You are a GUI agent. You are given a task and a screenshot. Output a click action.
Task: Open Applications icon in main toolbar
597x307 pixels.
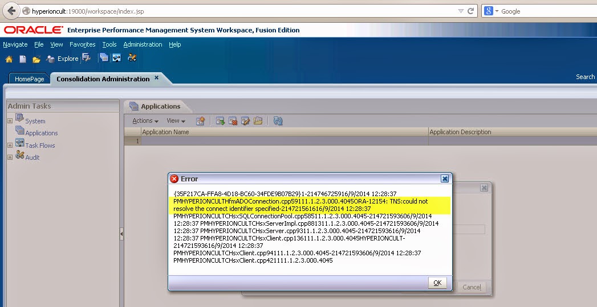coord(104,58)
